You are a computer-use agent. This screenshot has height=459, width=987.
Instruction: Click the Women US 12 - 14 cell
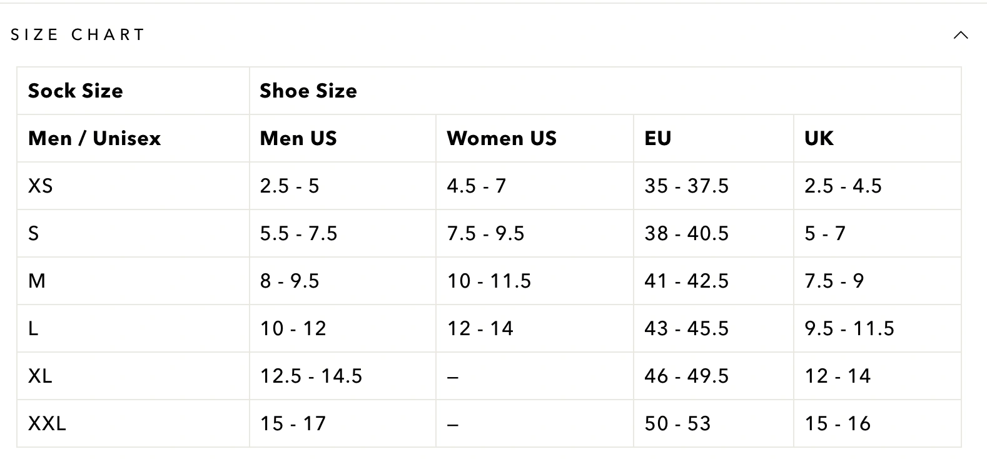(x=535, y=328)
